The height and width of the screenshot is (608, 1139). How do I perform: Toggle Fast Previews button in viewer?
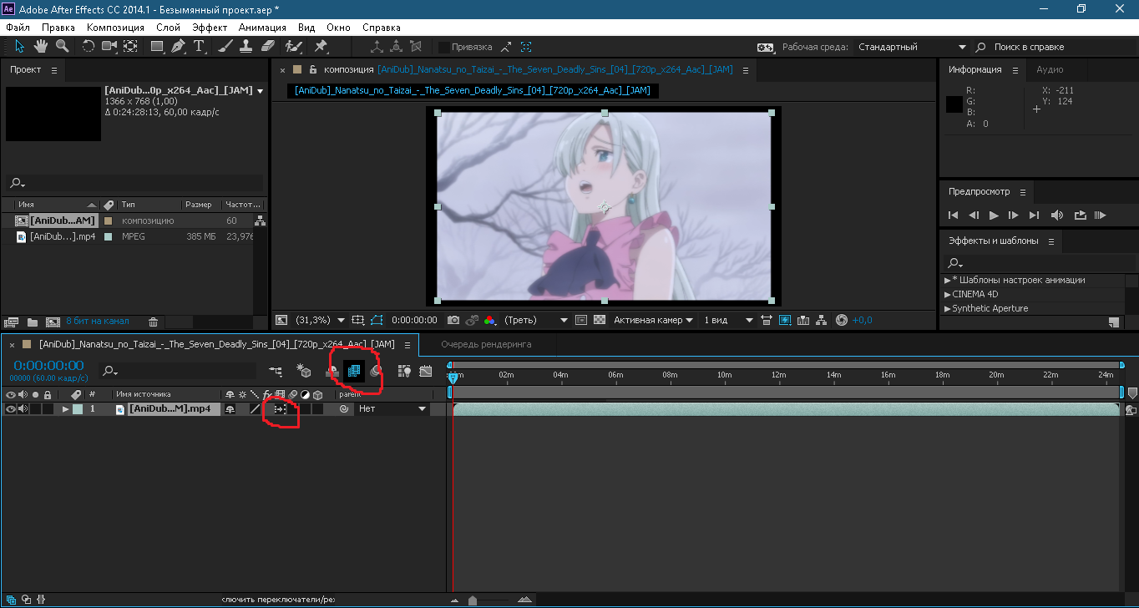[784, 320]
